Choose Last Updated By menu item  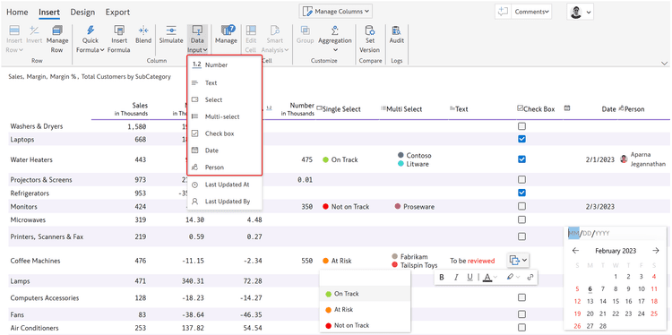225,201
